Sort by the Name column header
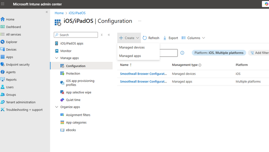Screen dimensions: 269x152 click(126, 65)
